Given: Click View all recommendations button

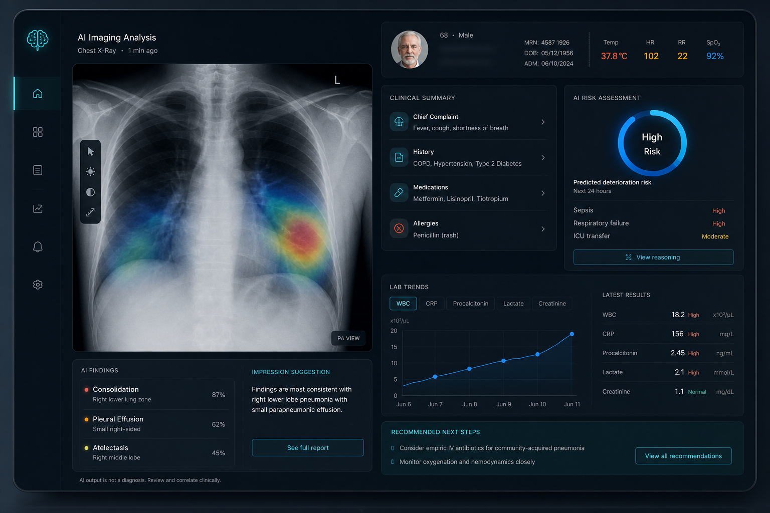Looking at the screenshot, I should point(683,456).
